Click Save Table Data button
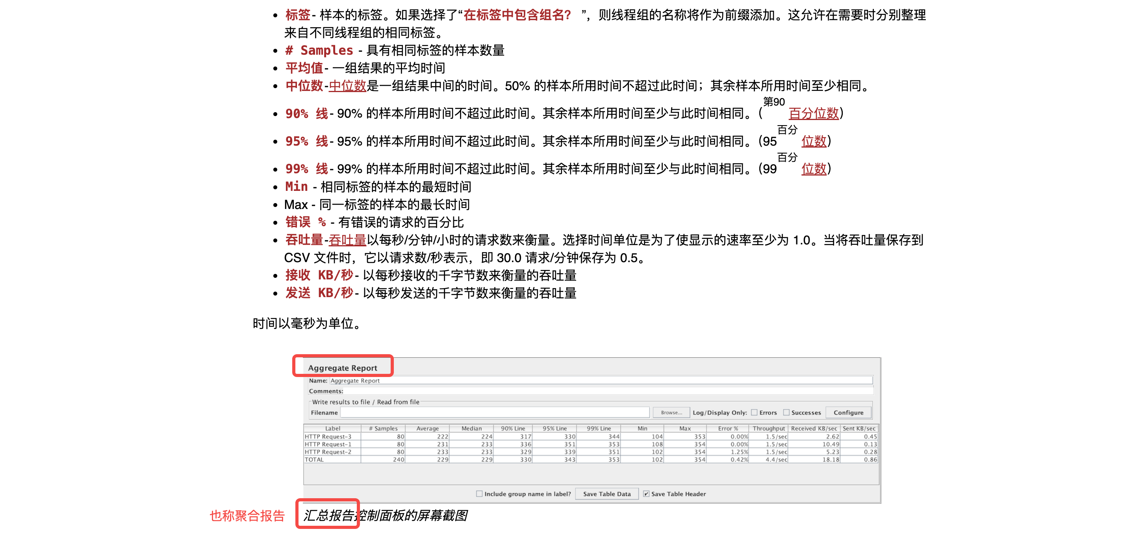Image resolution: width=1135 pixels, height=536 pixels. (607, 494)
